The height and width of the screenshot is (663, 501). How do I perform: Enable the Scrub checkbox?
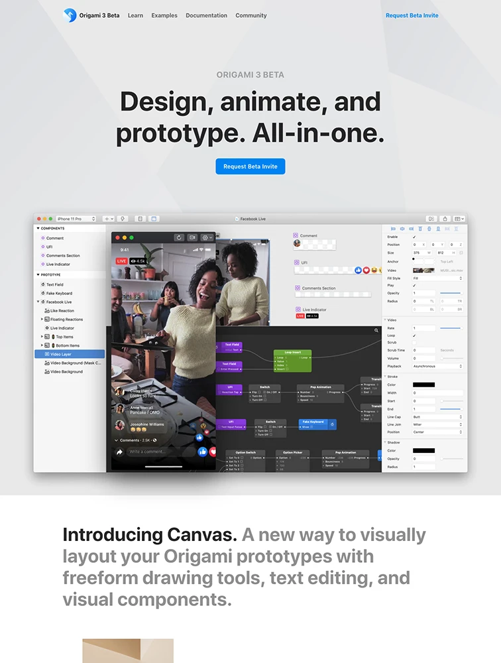[x=414, y=343]
